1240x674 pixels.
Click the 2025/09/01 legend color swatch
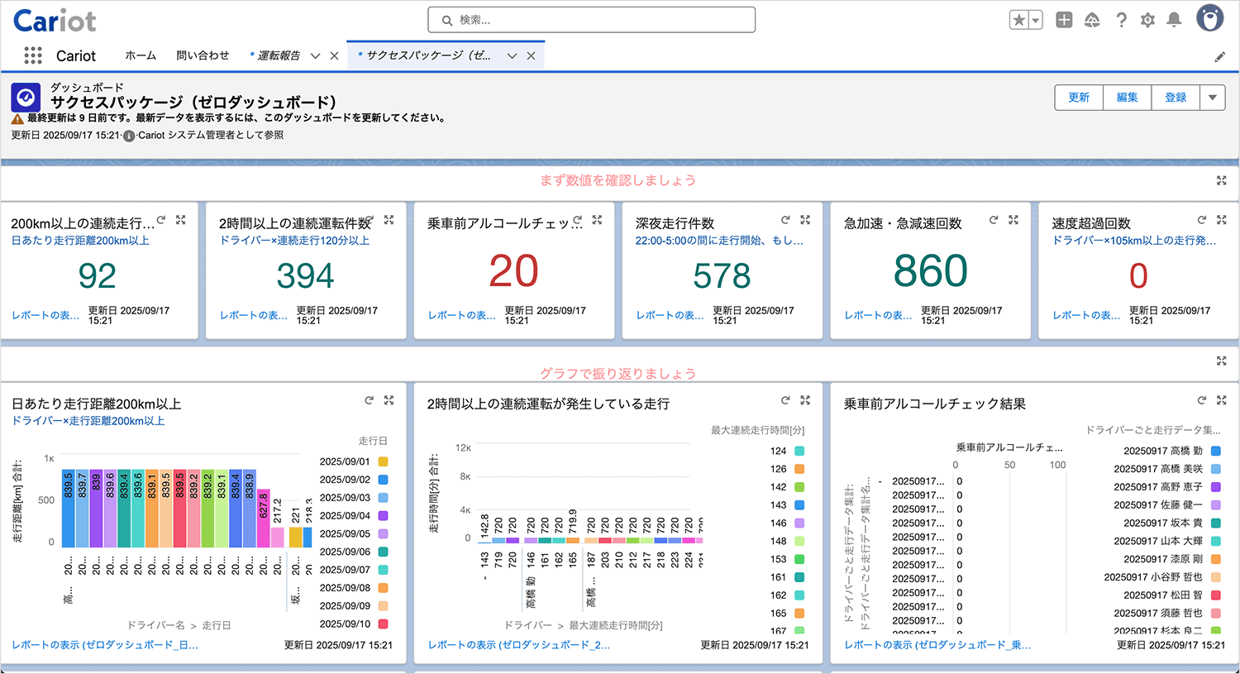tap(384, 461)
